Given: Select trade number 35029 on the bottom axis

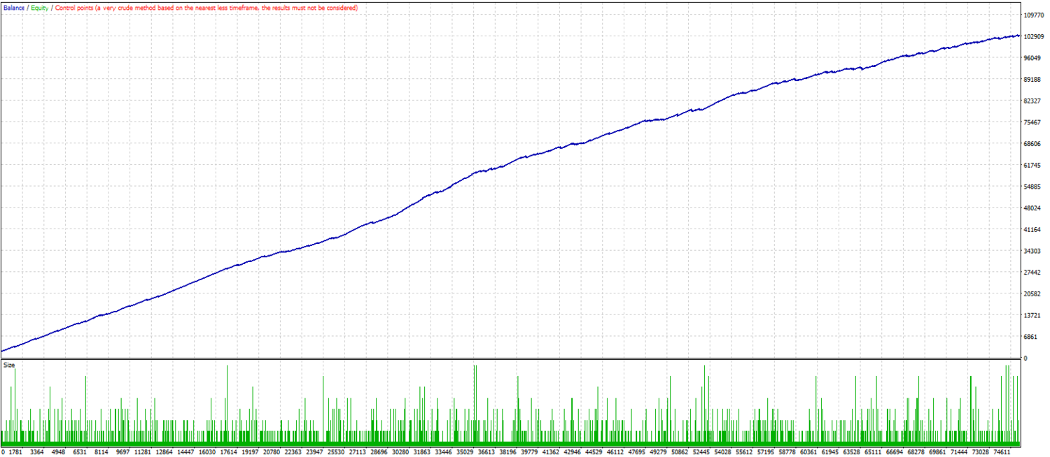Looking at the screenshot, I should tap(465, 452).
